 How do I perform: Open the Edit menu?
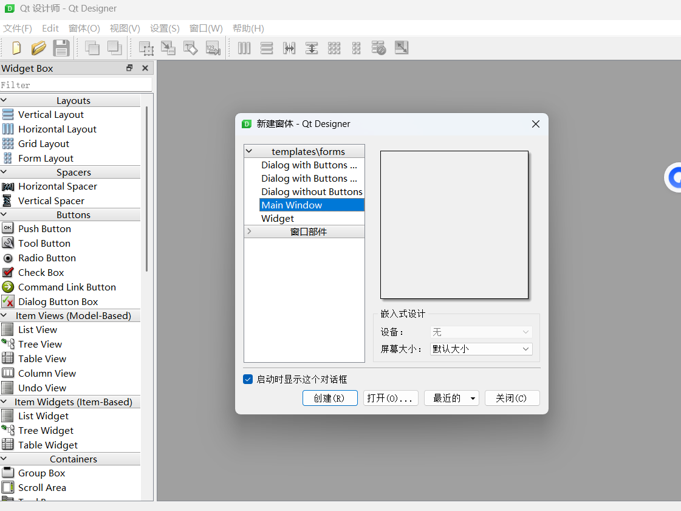pos(50,28)
